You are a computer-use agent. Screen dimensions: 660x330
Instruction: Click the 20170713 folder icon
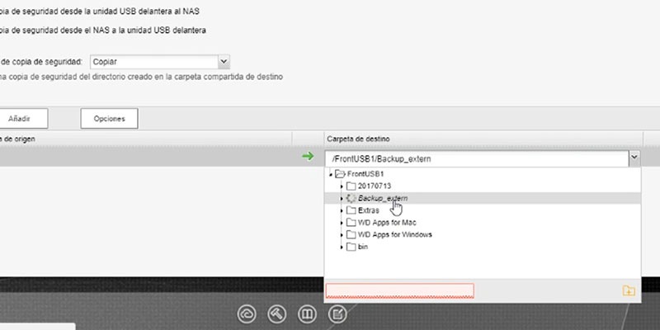coord(351,186)
